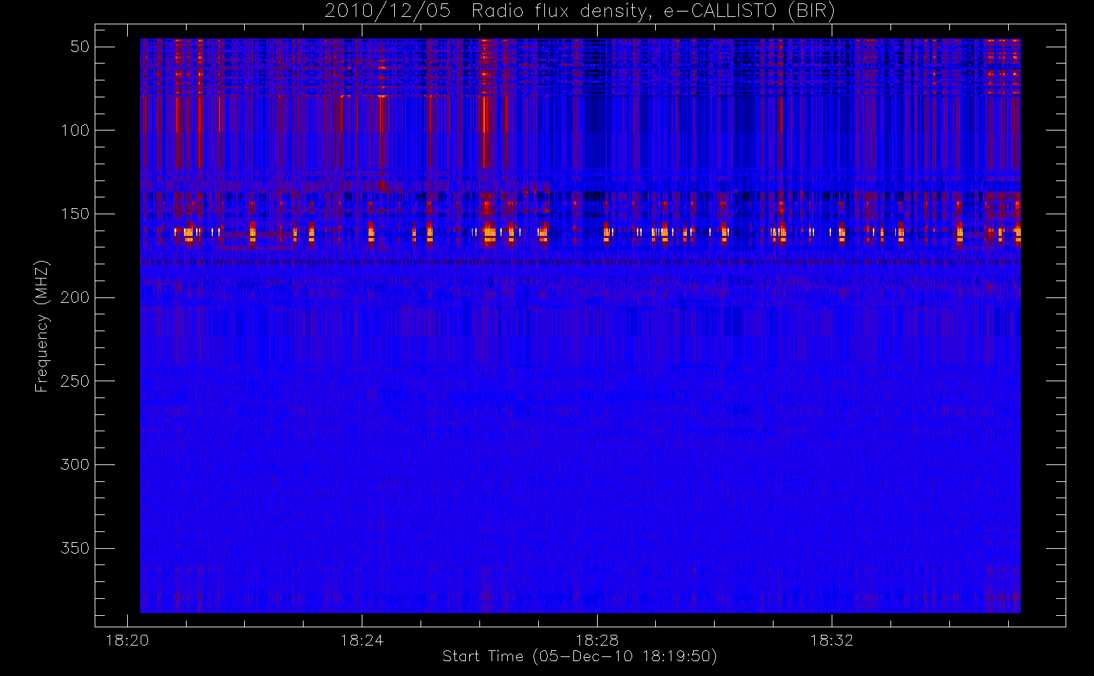1094x676 pixels.
Task: Click the 200 frequency tick label
Action: pyautogui.click(x=75, y=297)
